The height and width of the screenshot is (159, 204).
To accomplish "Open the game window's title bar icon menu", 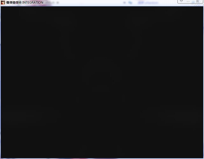I will [3, 3].
